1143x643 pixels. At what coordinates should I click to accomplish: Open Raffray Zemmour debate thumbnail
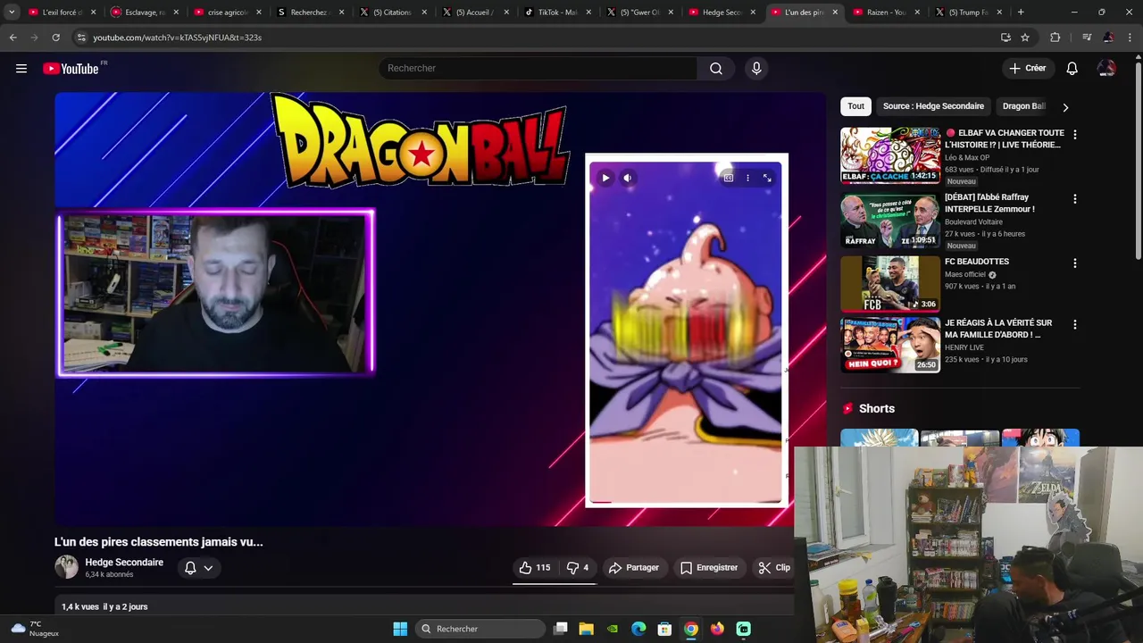pyautogui.click(x=890, y=220)
